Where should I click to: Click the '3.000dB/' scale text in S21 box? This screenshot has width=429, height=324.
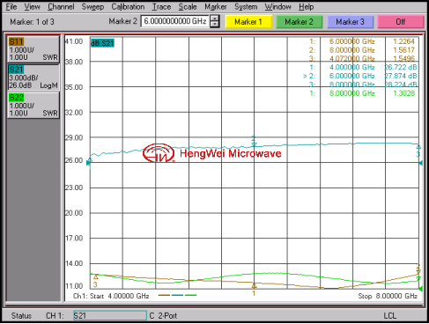click(24, 77)
